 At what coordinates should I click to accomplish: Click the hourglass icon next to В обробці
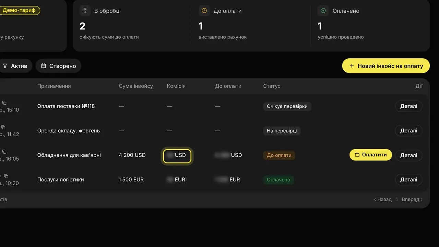(x=85, y=11)
